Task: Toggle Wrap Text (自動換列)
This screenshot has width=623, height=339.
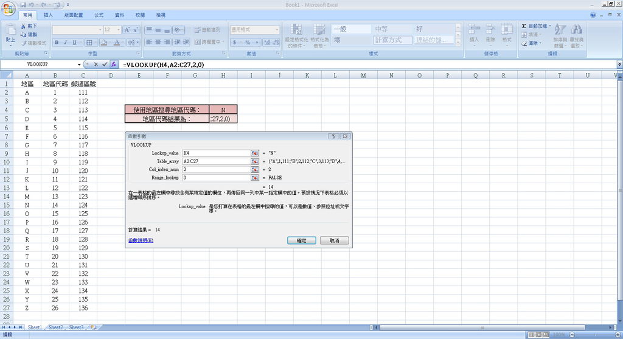Action: [207, 30]
